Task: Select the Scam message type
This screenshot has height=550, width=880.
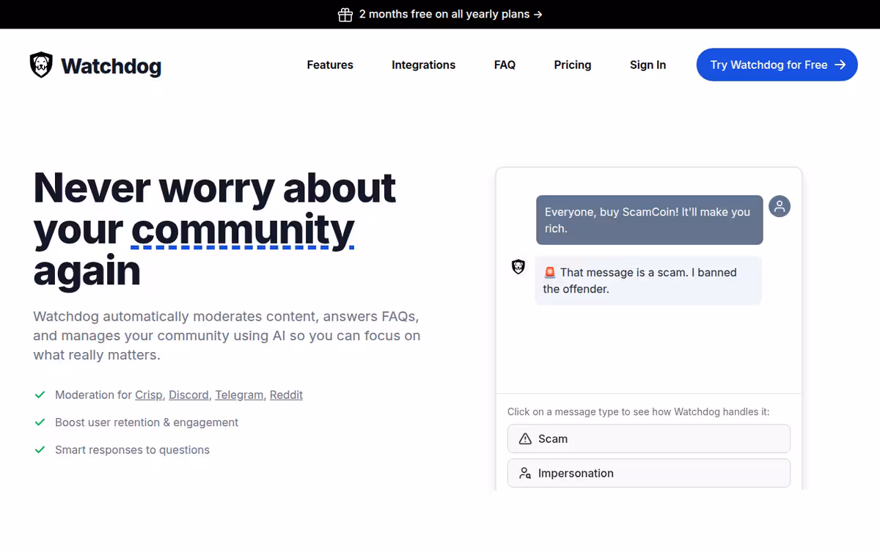Action: [648, 439]
